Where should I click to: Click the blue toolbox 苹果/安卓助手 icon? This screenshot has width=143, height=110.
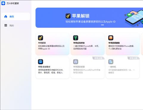click(41, 62)
